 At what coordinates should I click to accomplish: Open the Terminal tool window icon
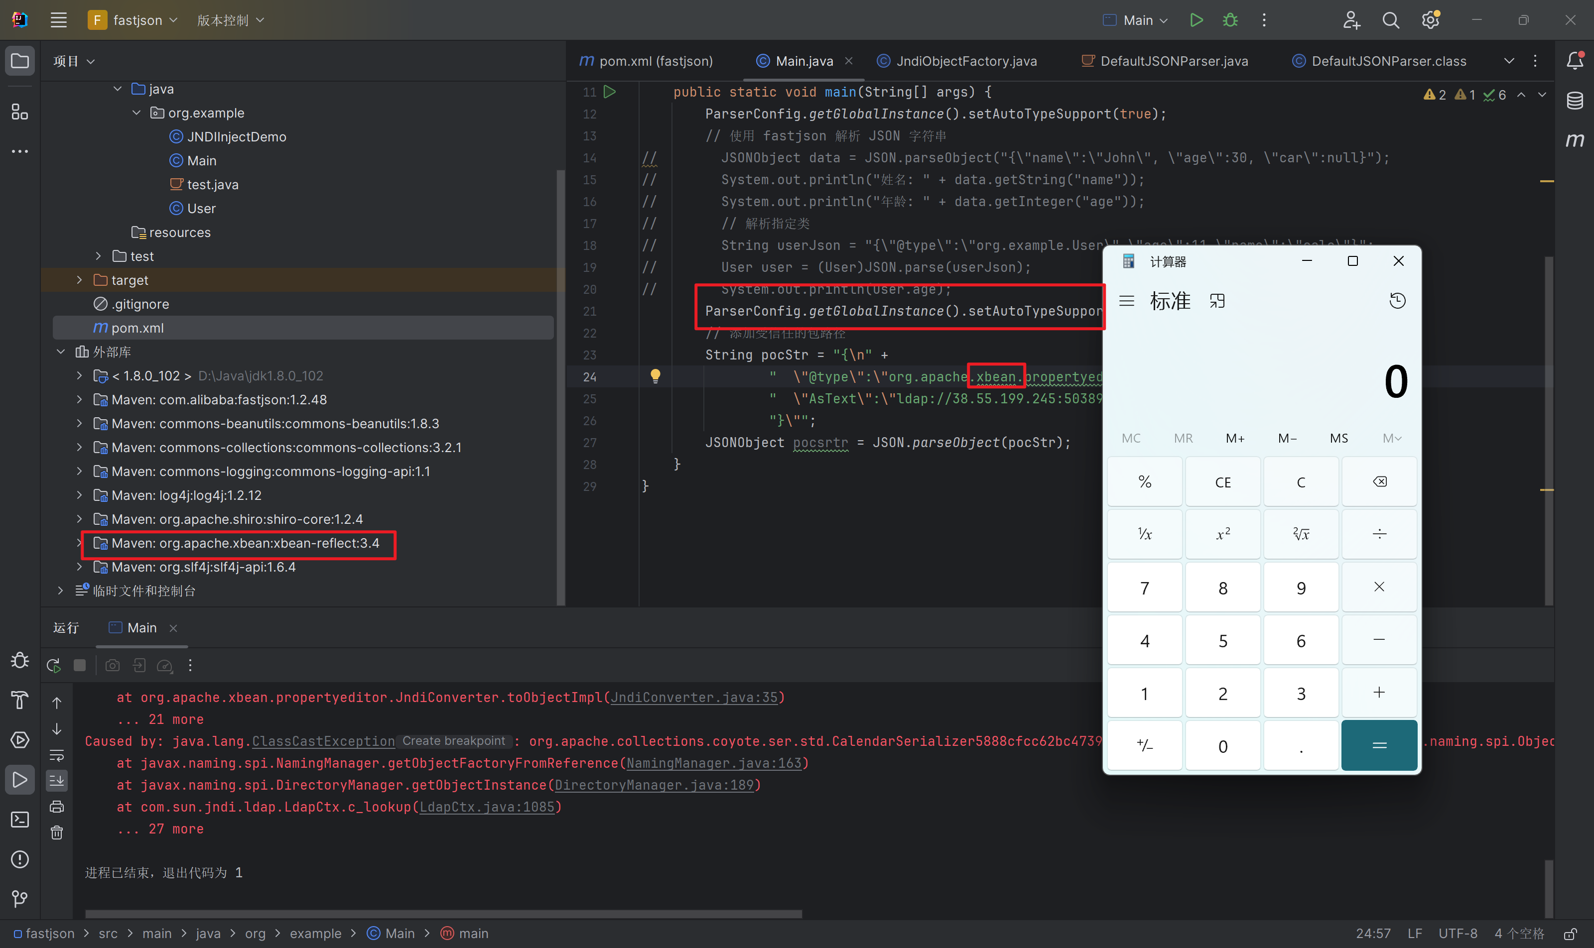coord(20,820)
